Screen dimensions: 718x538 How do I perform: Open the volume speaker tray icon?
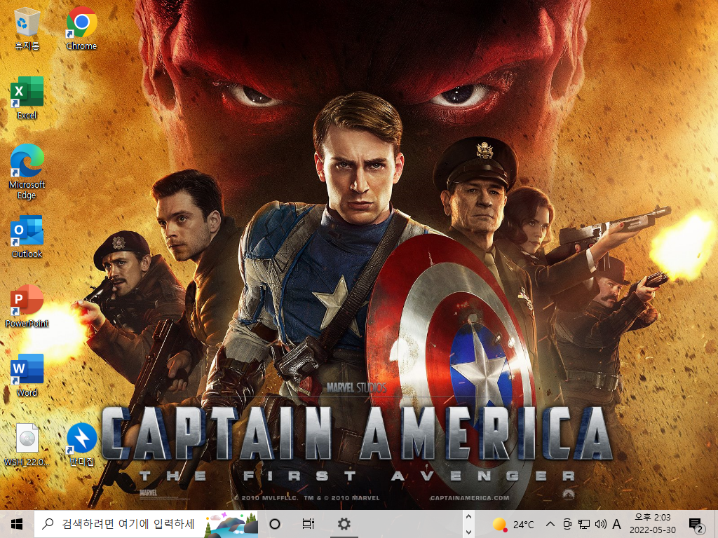coord(600,524)
